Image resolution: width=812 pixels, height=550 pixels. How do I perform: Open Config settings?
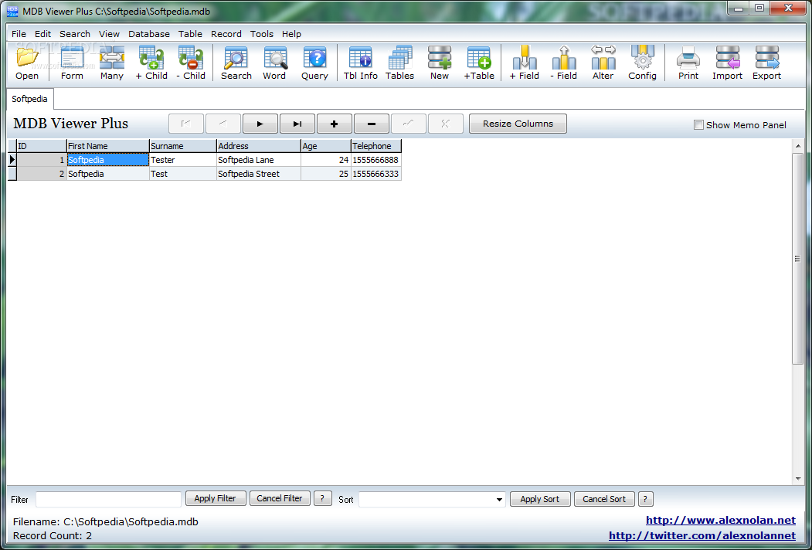[x=642, y=63]
